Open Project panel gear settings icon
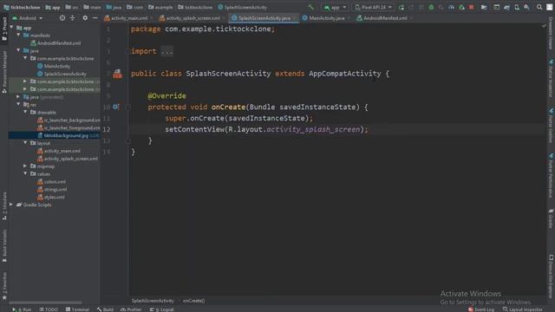Image resolution: width=555 pixels, height=312 pixels. 85,17
